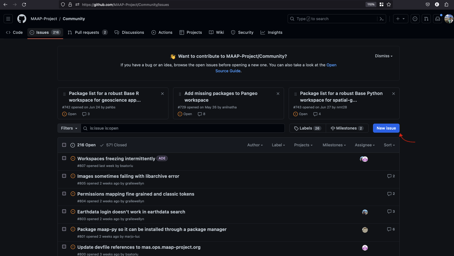The height and width of the screenshot is (256, 454).
Task: Close the pinned Base Python workspace issue card
Action: 394,94
